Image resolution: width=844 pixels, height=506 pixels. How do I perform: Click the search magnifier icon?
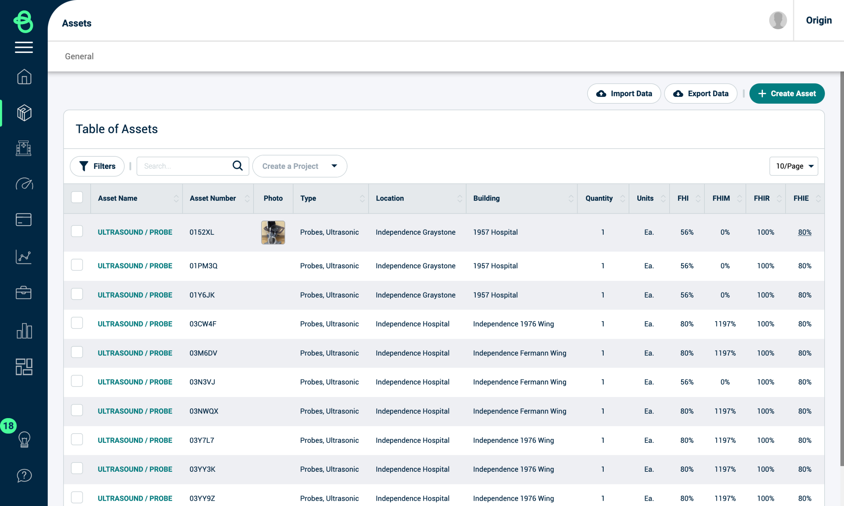pos(237,166)
